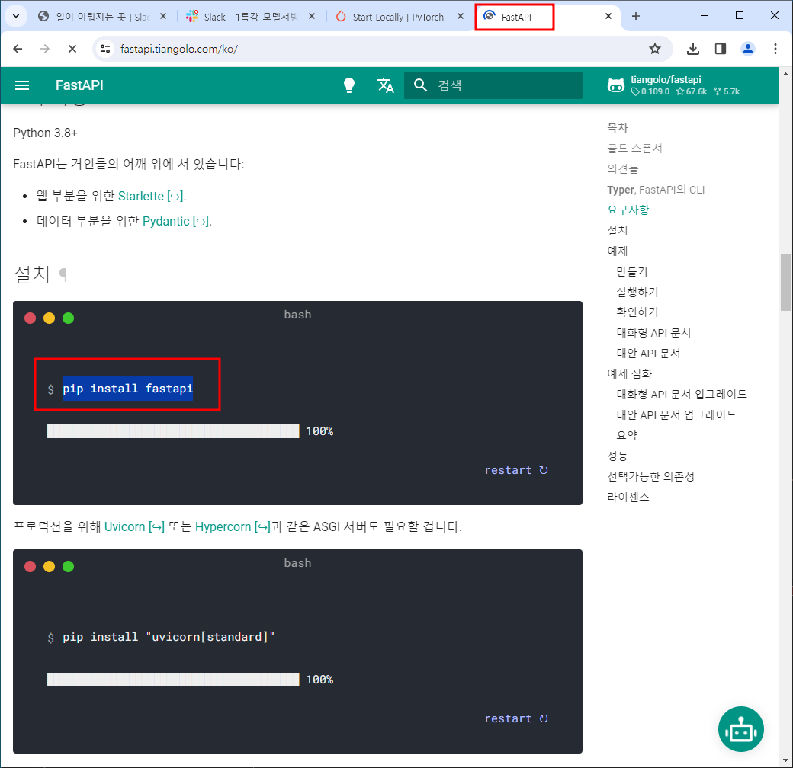Open the Chrome three-dot menu
The image size is (793, 768).
[x=775, y=49]
